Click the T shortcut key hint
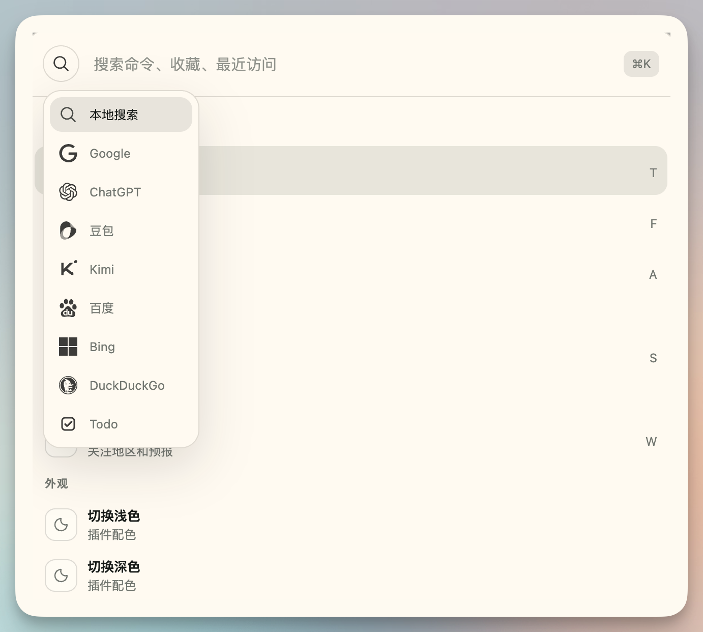 tap(653, 173)
